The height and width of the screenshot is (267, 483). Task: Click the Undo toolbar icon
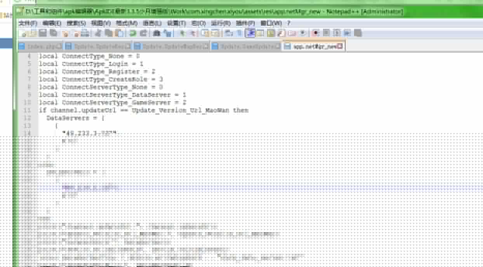[133, 33]
